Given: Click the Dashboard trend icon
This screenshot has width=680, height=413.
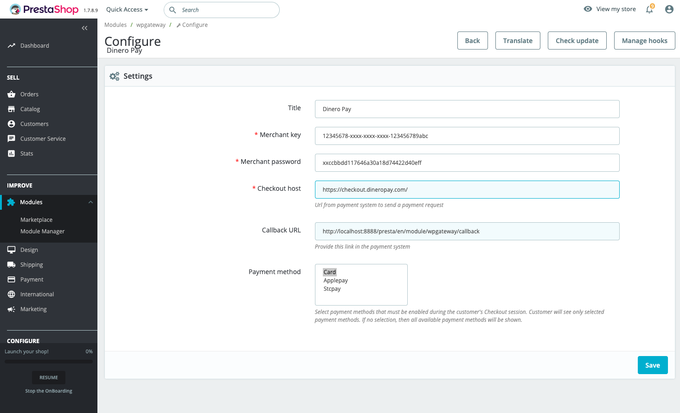Looking at the screenshot, I should pos(12,45).
